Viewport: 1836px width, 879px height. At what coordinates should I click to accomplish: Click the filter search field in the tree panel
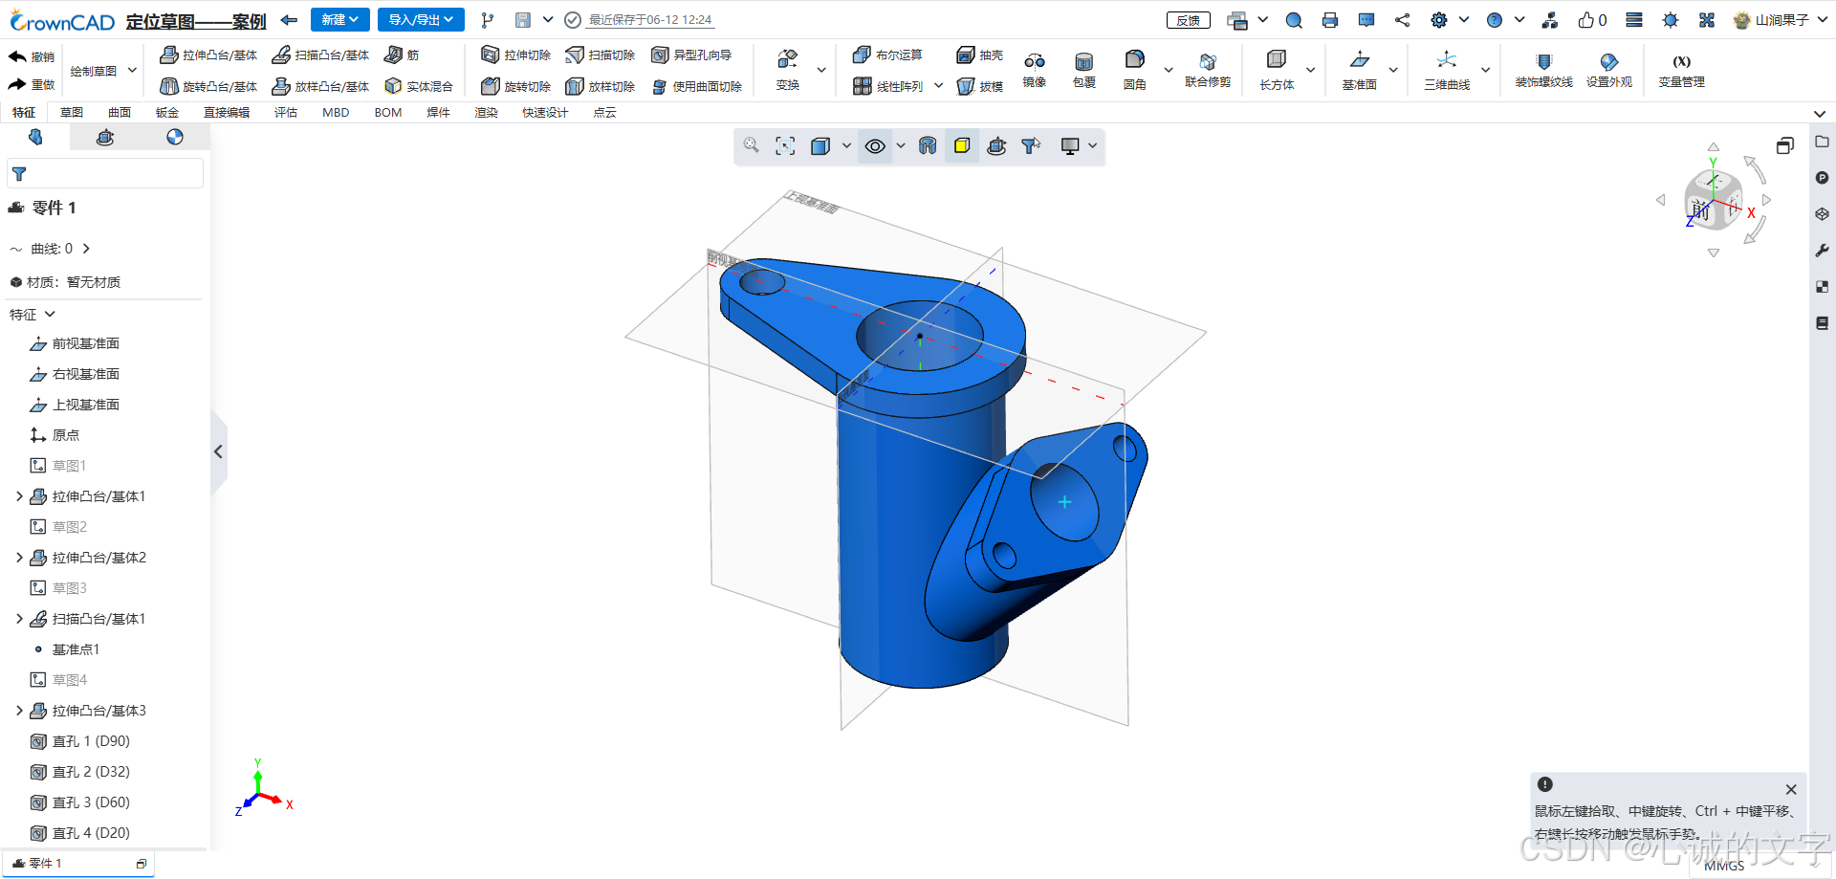tap(105, 173)
